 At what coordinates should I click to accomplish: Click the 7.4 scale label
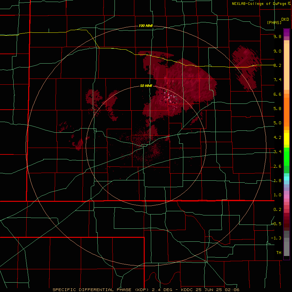pos(277,80)
